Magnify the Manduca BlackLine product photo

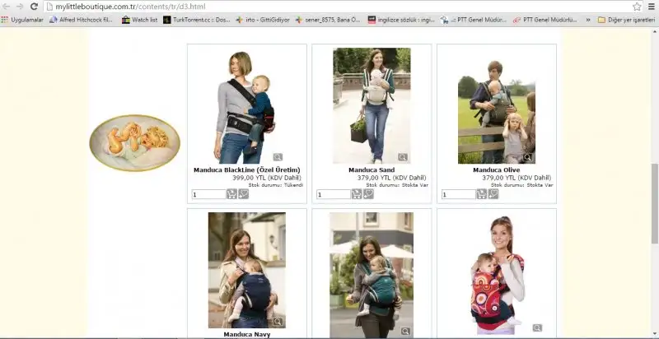pos(278,157)
